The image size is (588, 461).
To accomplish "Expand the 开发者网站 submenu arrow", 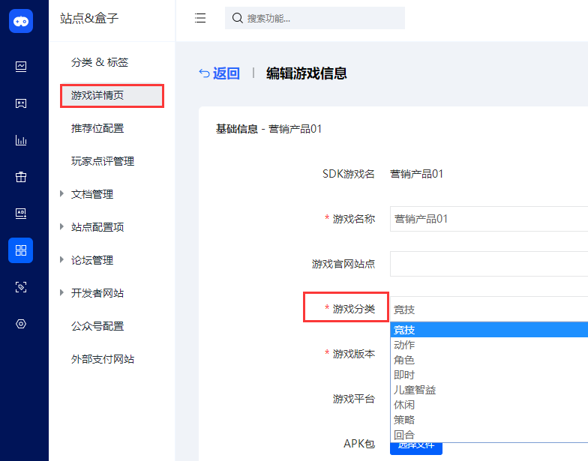I will [61, 292].
